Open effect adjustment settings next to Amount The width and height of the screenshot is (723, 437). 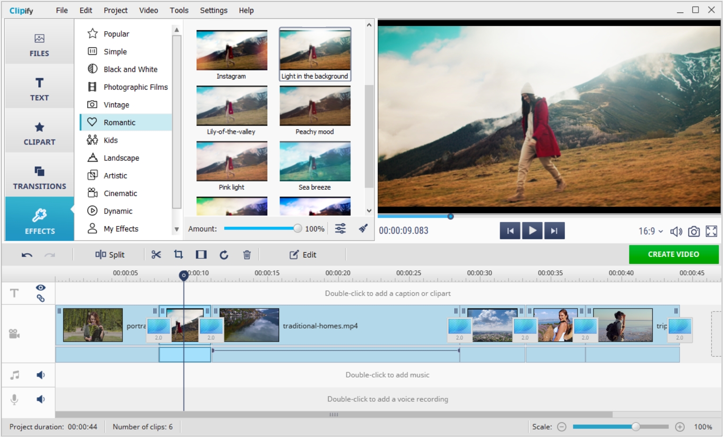(x=340, y=229)
